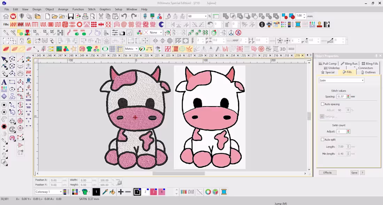Click the 3D icon in toolbar

click(283, 49)
